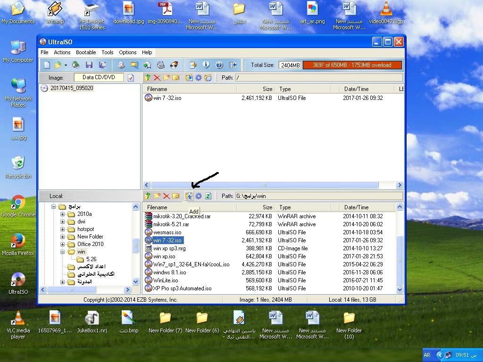This screenshot has height=362, width=483.
Task: Click the orange capacity overload bar
Action: (x=352, y=65)
